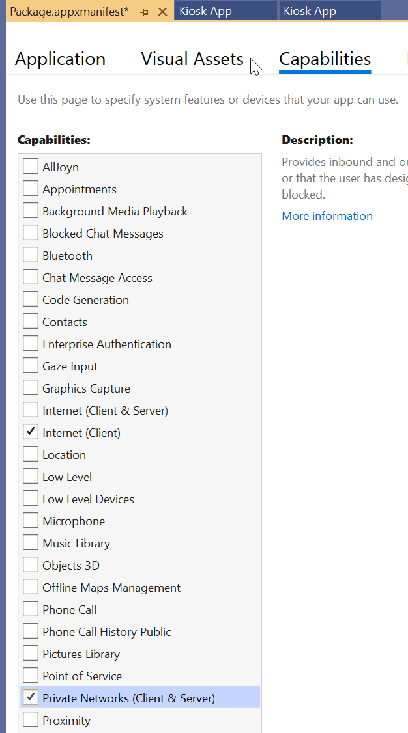
Task: Check the Location capability box
Action: coord(31,454)
